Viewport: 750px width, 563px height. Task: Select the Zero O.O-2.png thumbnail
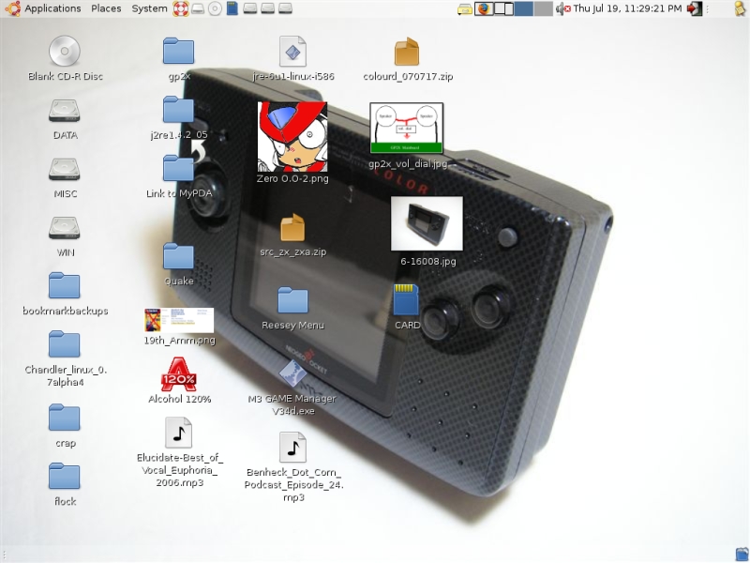coord(292,137)
